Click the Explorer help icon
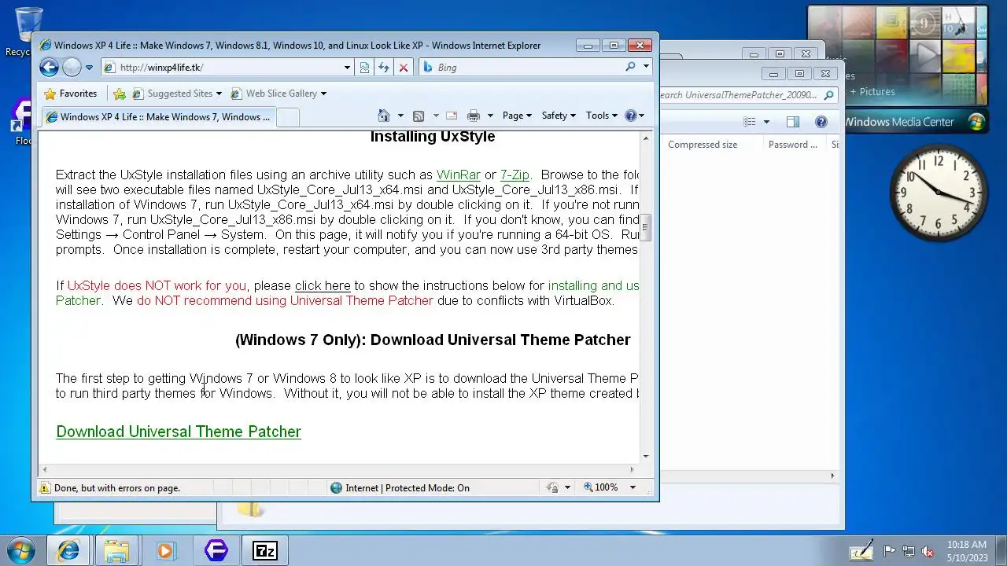This screenshot has height=566, width=1007. (x=821, y=122)
